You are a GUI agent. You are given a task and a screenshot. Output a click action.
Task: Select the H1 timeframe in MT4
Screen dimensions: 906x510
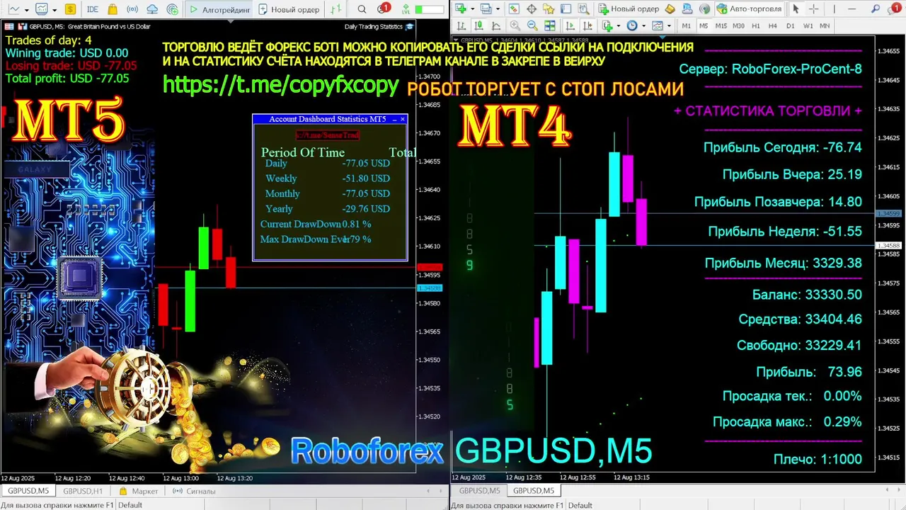(x=756, y=25)
